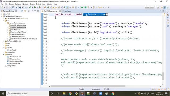The height and width of the screenshot is (96, 170).
Task: Click the Windows 'Type here to search' box
Action: [x=27, y=94]
